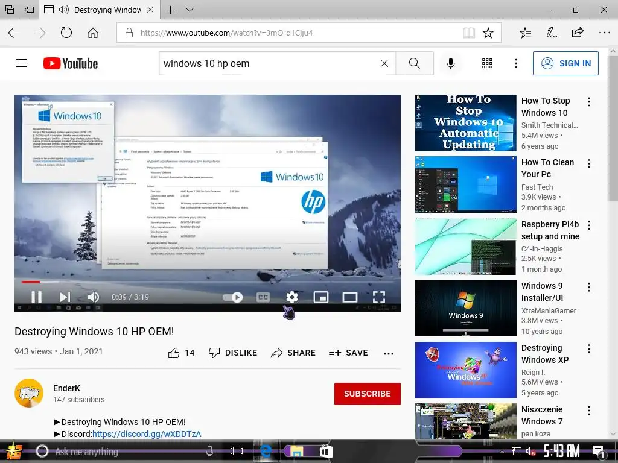Open EnderK channel avatar
618x463 pixels.
pos(29,393)
